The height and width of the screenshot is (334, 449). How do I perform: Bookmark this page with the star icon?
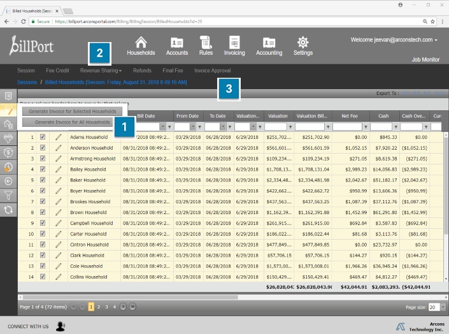coord(432,22)
